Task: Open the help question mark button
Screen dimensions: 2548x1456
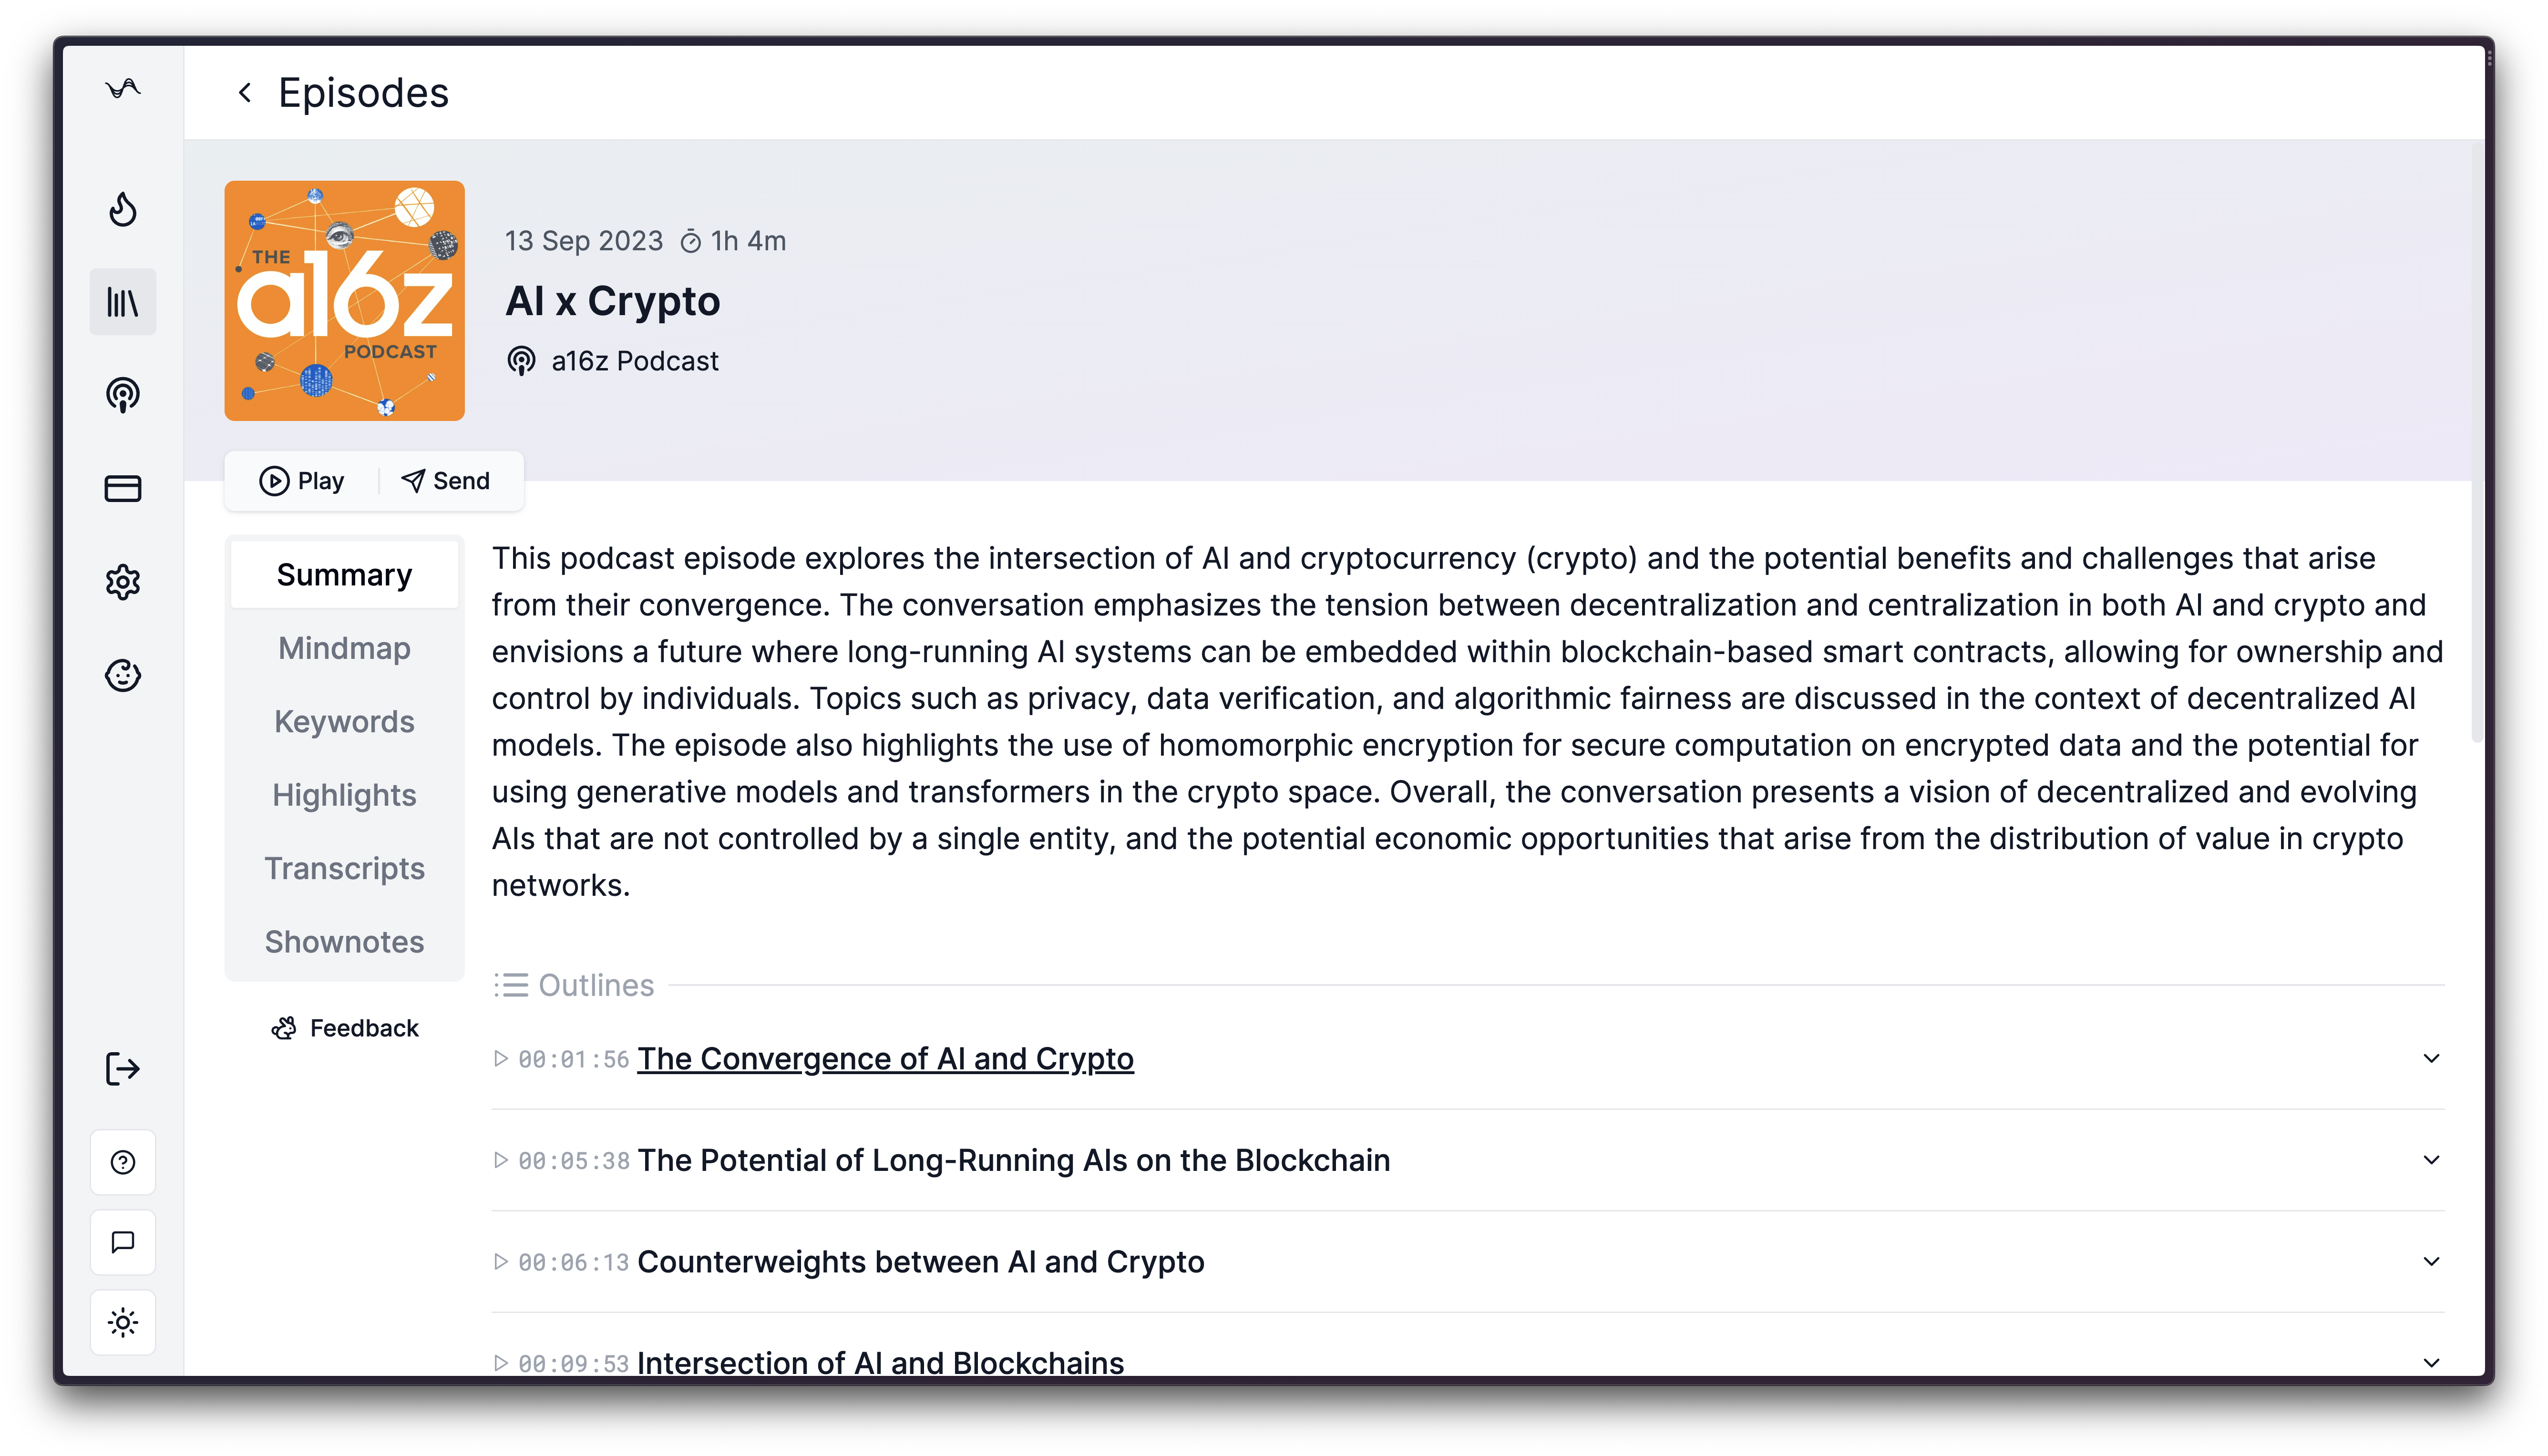Action: 123,1162
